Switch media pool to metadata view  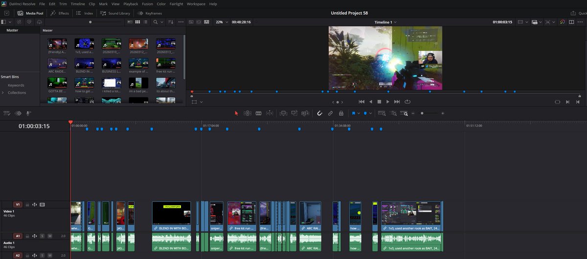[130, 22]
